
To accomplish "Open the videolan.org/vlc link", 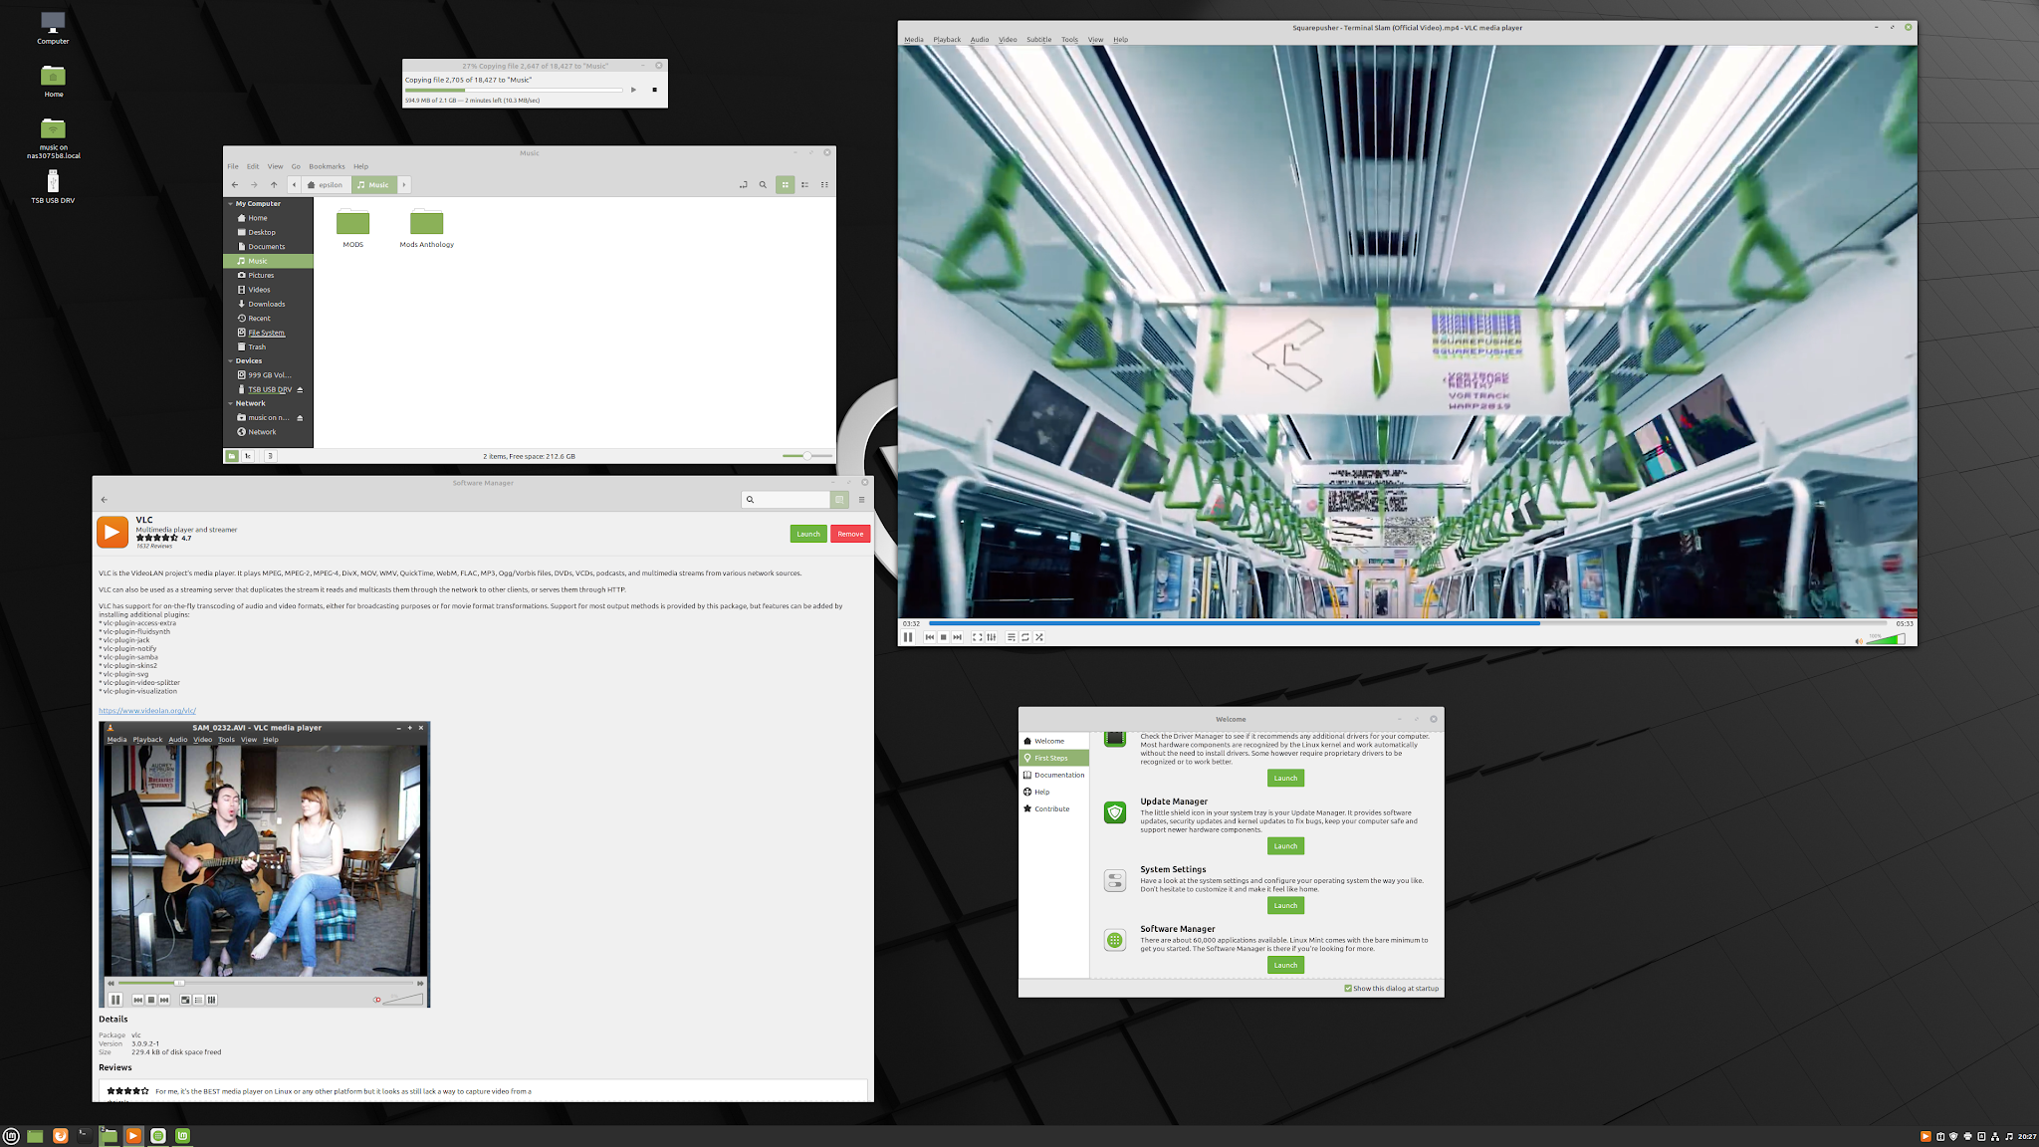I will (147, 711).
